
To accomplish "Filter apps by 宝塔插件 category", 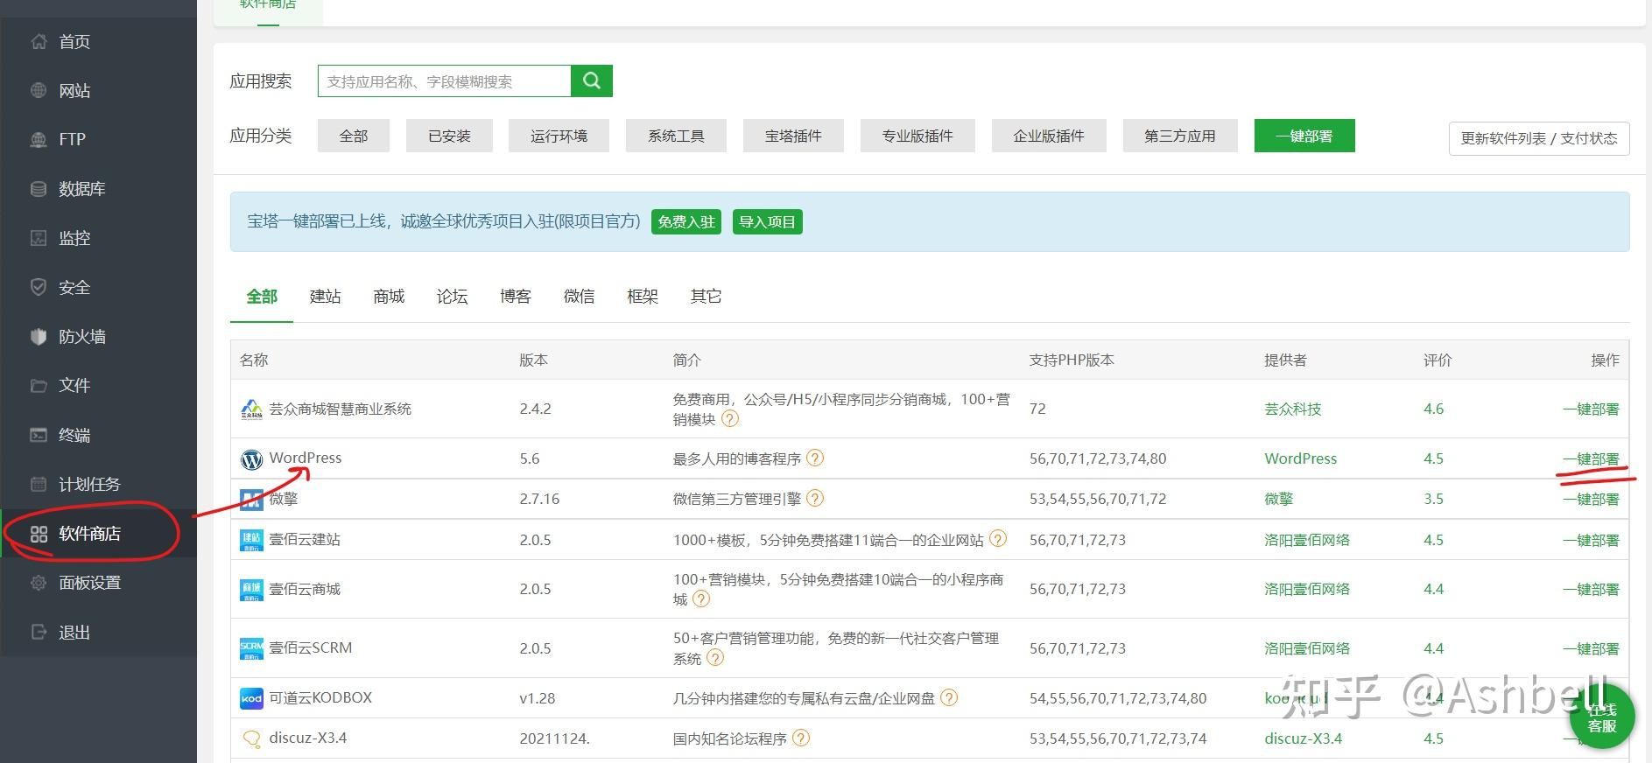I will (x=793, y=136).
